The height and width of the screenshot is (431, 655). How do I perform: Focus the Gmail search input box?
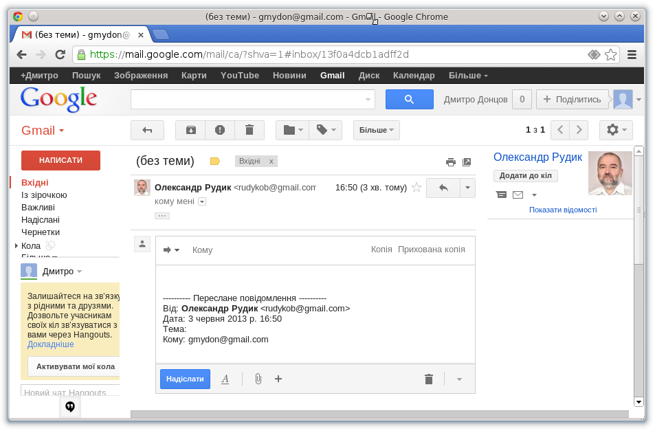[253, 100]
